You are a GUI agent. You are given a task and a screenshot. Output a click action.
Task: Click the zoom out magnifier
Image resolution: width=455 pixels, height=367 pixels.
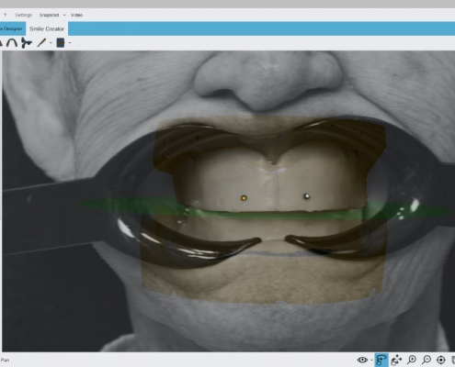pos(427,360)
